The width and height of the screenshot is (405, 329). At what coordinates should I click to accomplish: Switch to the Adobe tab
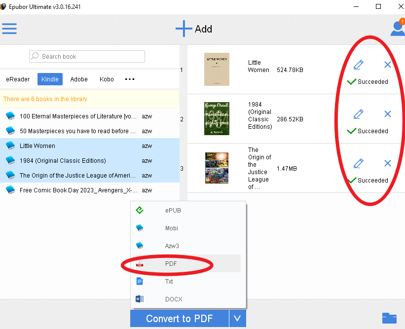point(79,79)
